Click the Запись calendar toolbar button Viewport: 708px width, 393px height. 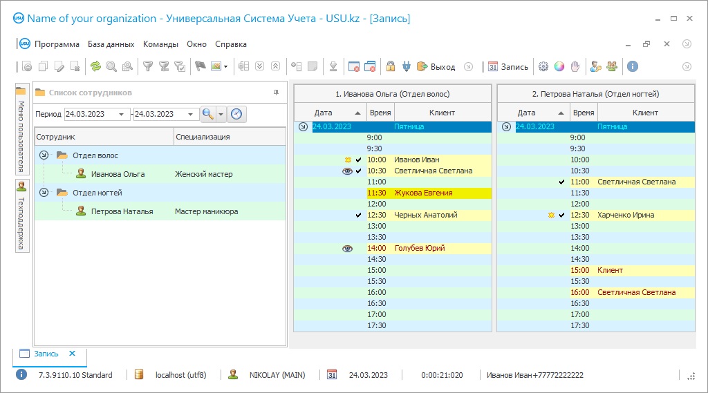coord(508,67)
